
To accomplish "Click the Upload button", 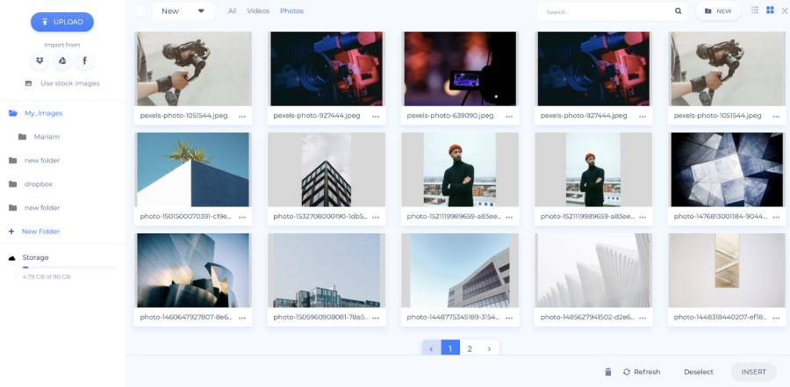I will [62, 22].
